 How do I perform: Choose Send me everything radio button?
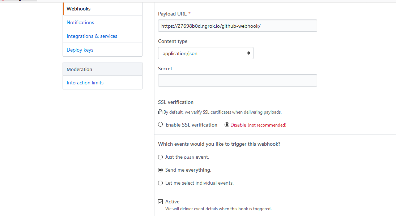(161, 170)
